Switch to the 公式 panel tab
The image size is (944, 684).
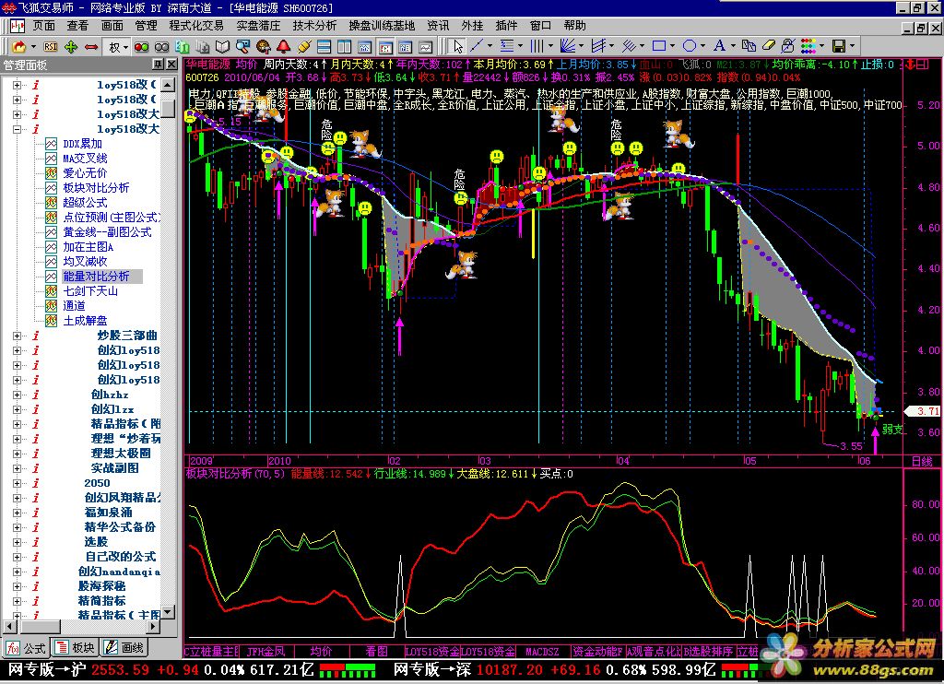[26, 648]
